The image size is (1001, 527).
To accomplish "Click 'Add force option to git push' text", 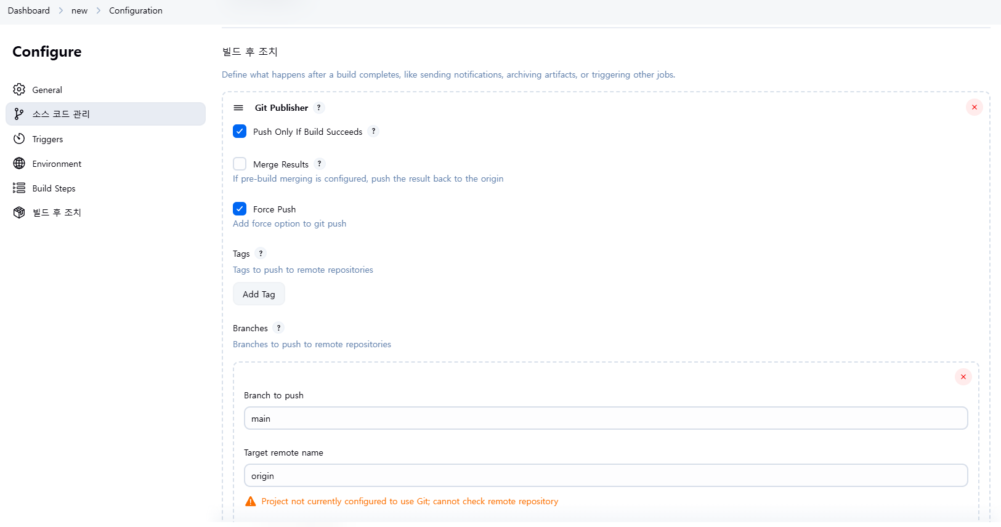I will tap(290, 223).
